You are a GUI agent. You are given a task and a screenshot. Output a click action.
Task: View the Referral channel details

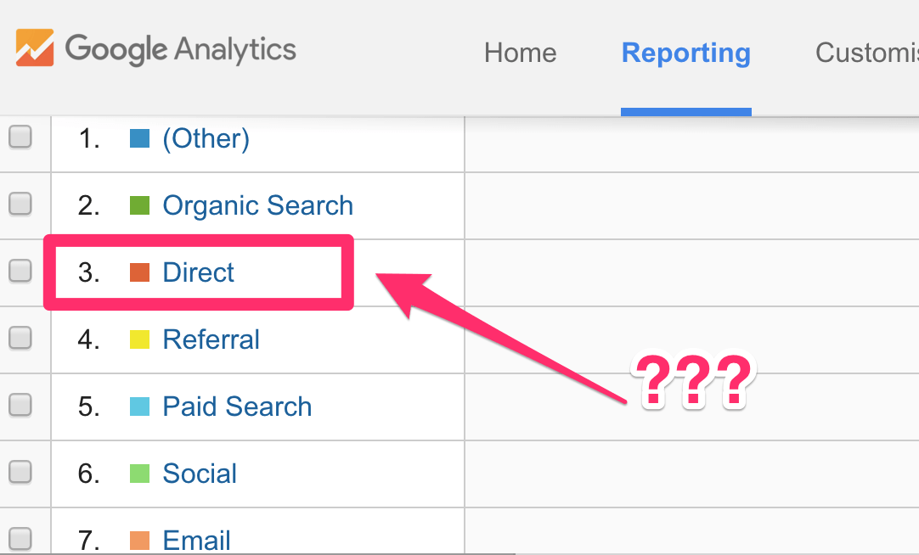click(211, 339)
